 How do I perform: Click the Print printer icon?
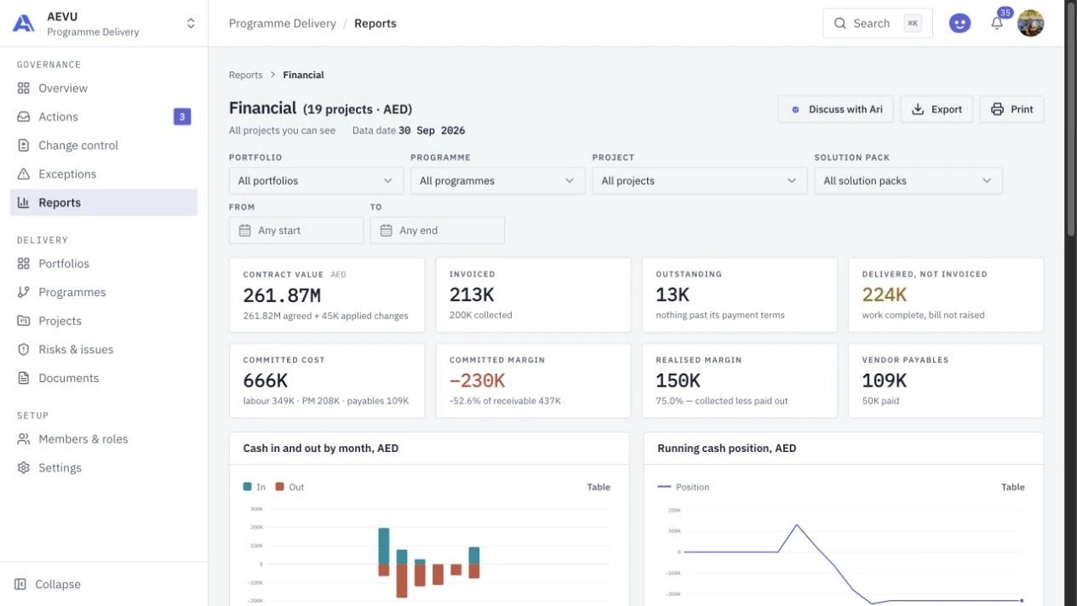(997, 109)
